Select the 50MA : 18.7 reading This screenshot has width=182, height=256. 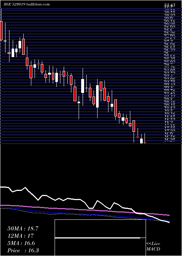pos(23,229)
